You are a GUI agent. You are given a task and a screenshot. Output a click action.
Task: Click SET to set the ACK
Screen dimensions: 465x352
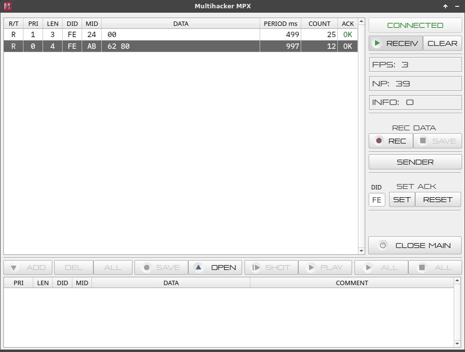401,200
